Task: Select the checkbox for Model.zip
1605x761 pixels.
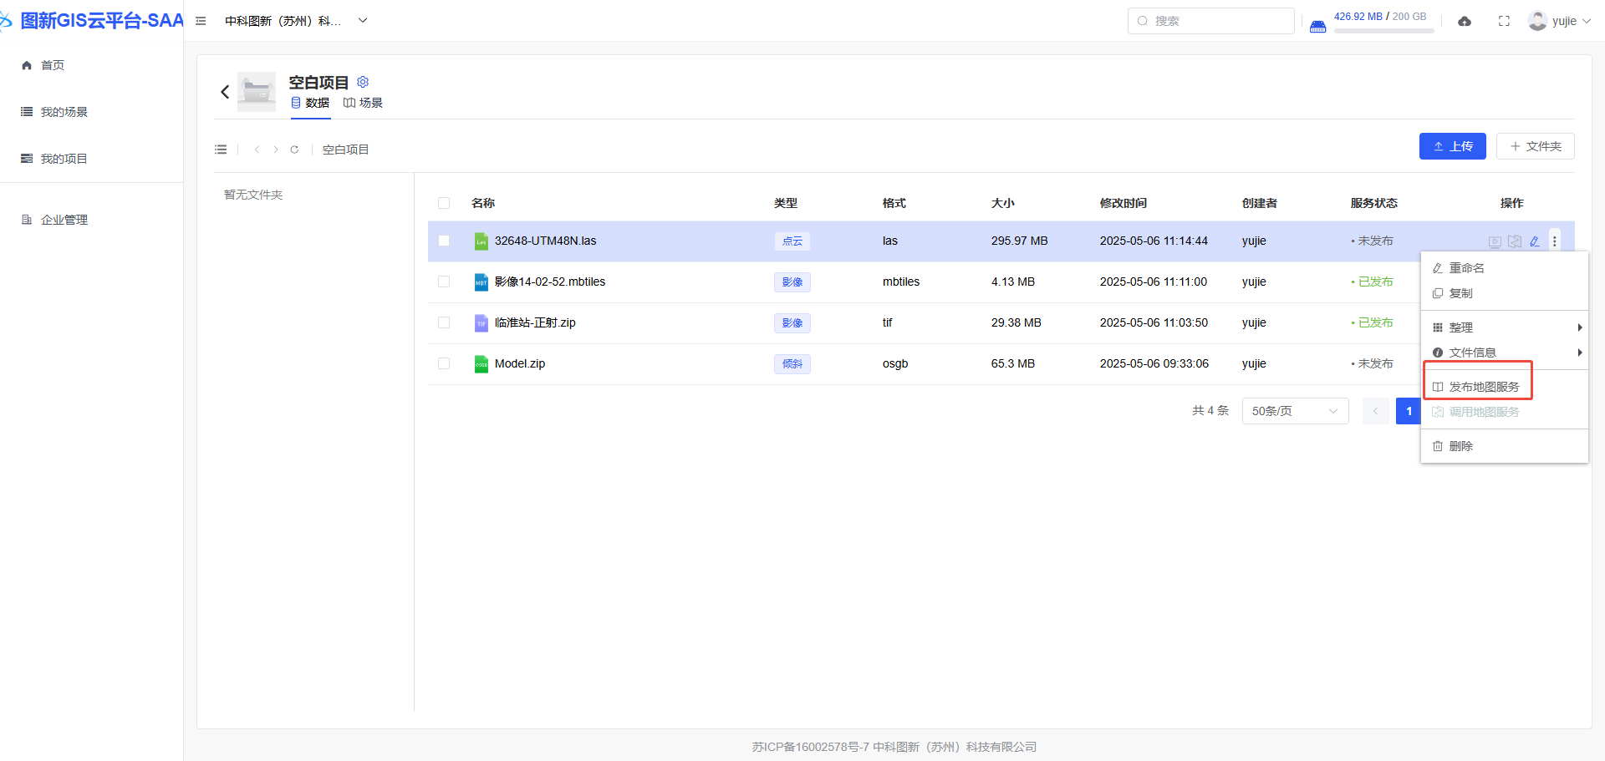Action: [x=444, y=363]
